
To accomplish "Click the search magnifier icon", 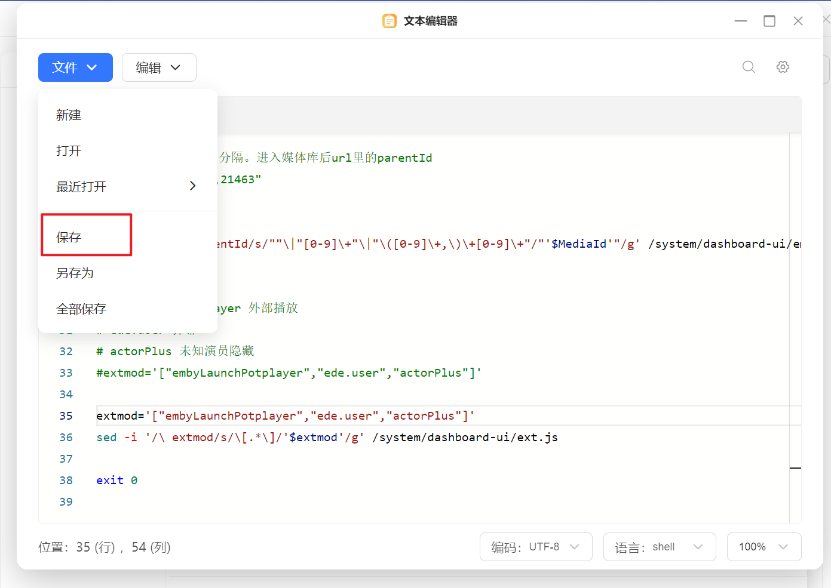I will tap(749, 67).
